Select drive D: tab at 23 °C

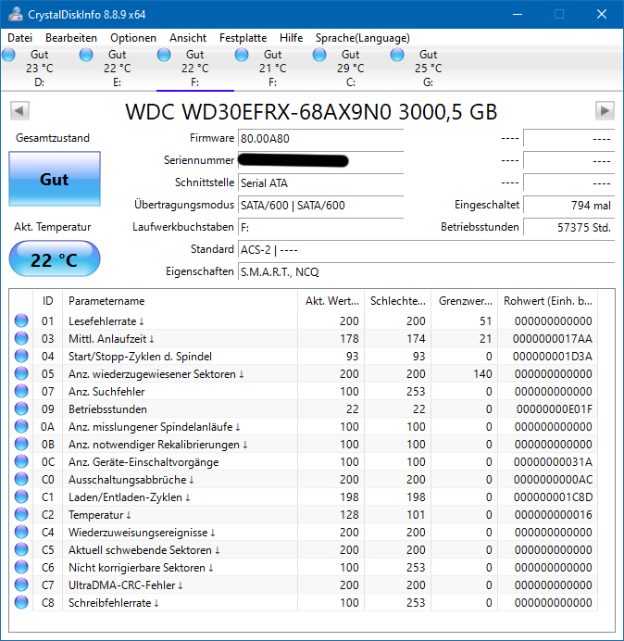click(39, 69)
